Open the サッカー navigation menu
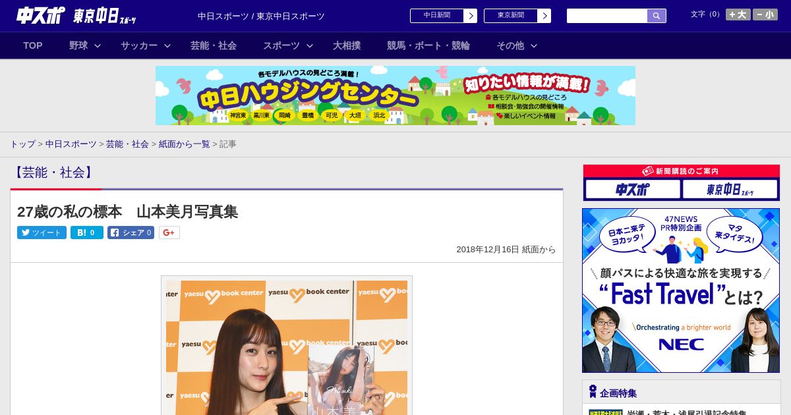791x415 pixels. (139, 45)
